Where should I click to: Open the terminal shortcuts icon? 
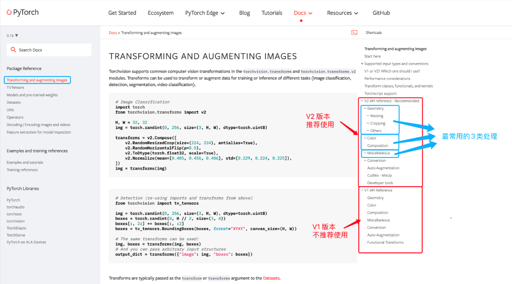(x=354, y=33)
